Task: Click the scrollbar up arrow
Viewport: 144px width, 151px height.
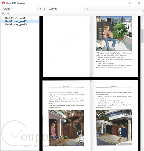Action: click(x=142, y=18)
